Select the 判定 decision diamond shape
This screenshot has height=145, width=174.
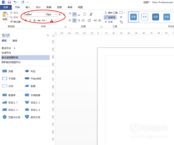click(x=30, y=71)
